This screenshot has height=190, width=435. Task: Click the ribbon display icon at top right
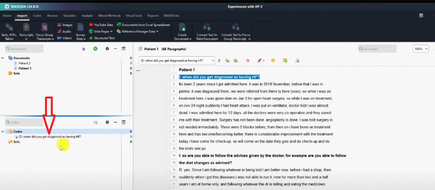pos(421,16)
